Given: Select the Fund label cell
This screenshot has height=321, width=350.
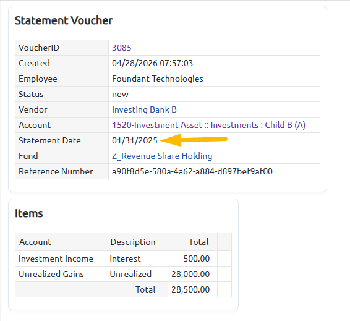Looking at the screenshot, I should point(62,156).
